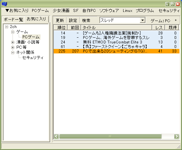Click the plus icon beside ゲーム:PC tab
The height and width of the screenshot is (150, 182).
[x=176, y=20]
